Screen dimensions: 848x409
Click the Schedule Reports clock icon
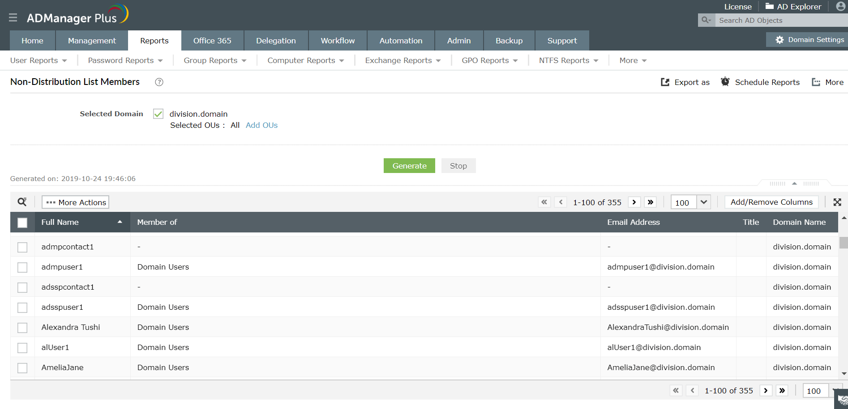725,81
